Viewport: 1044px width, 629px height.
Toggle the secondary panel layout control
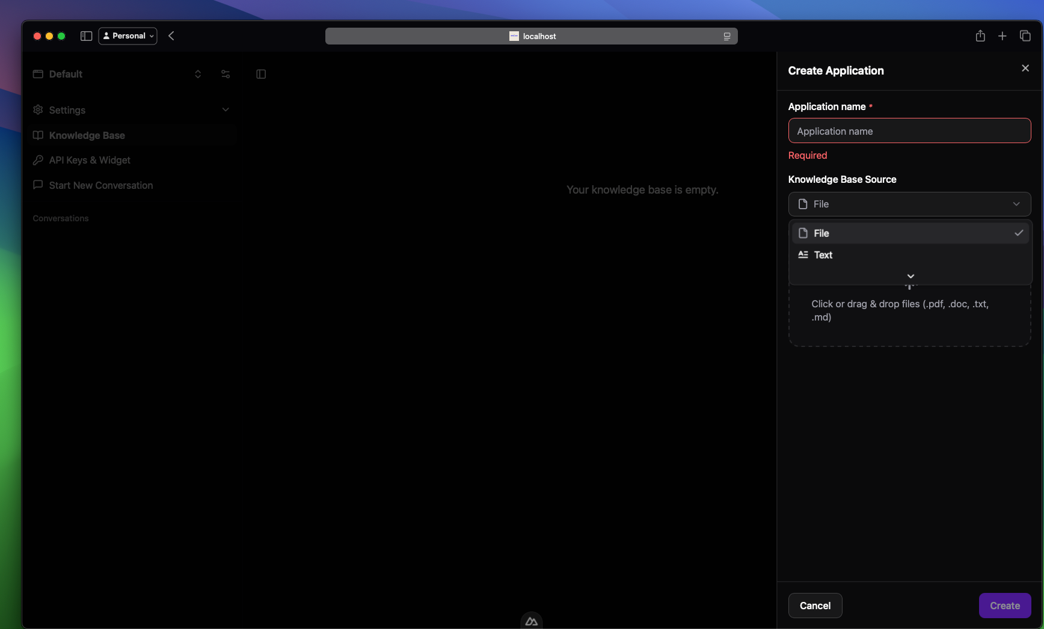261,74
